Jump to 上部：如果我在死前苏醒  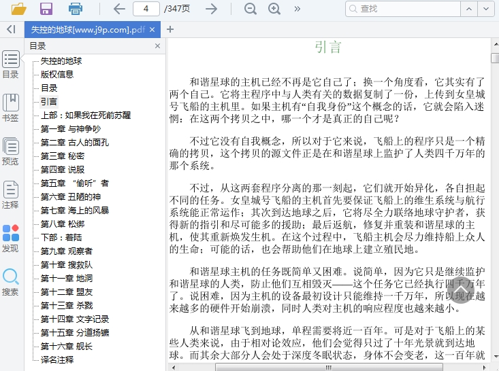[86, 116]
